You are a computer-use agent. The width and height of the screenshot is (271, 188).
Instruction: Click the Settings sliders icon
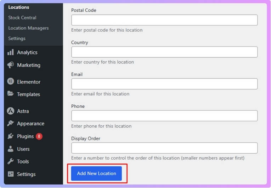(11, 174)
